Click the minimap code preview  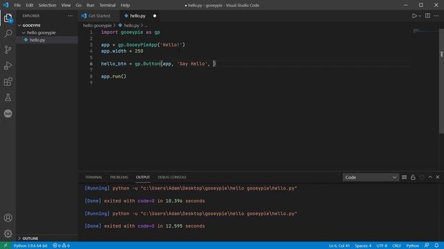pos(417,30)
